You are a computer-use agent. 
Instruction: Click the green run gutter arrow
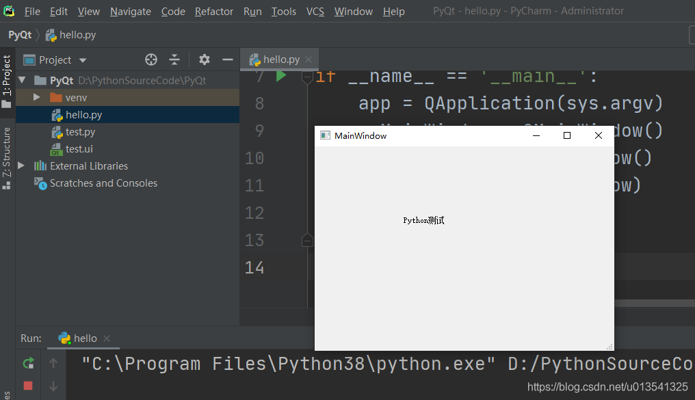280,76
